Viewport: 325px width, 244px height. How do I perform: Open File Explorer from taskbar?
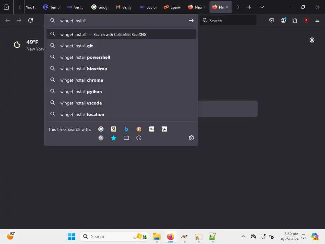(x=157, y=236)
